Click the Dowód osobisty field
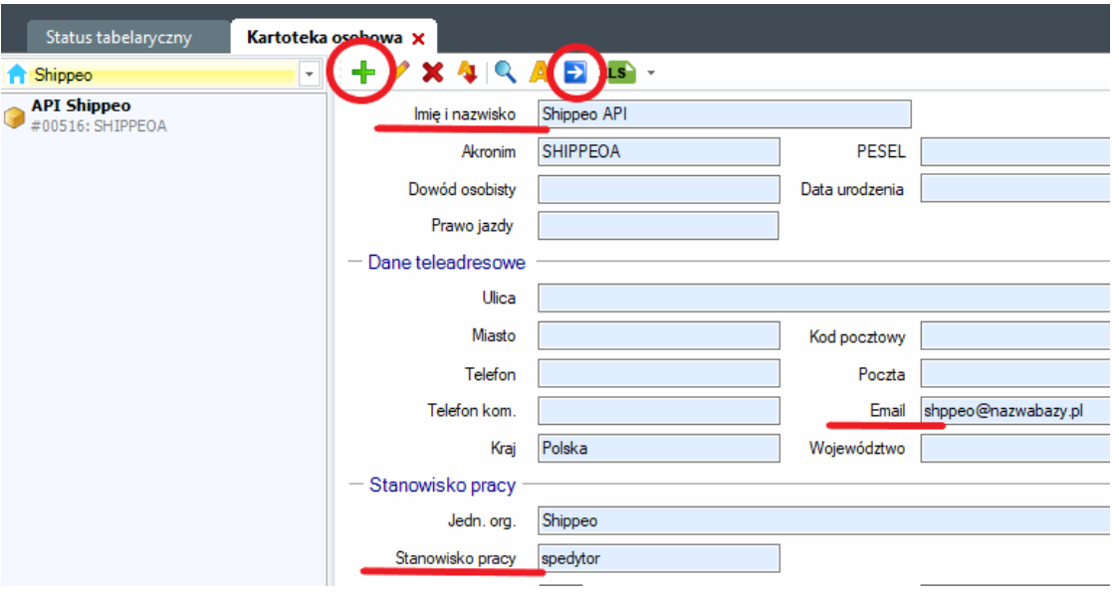The height and width of the screenshot is (597, 1119). coord(659,190)
